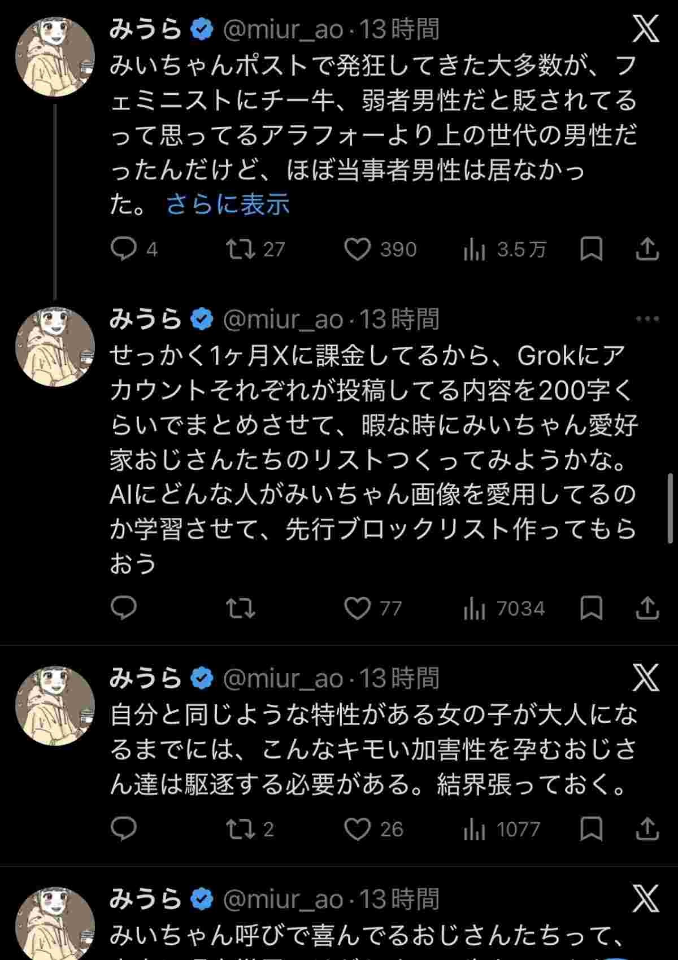Open みうら avatar on the second post

point(55,346)
